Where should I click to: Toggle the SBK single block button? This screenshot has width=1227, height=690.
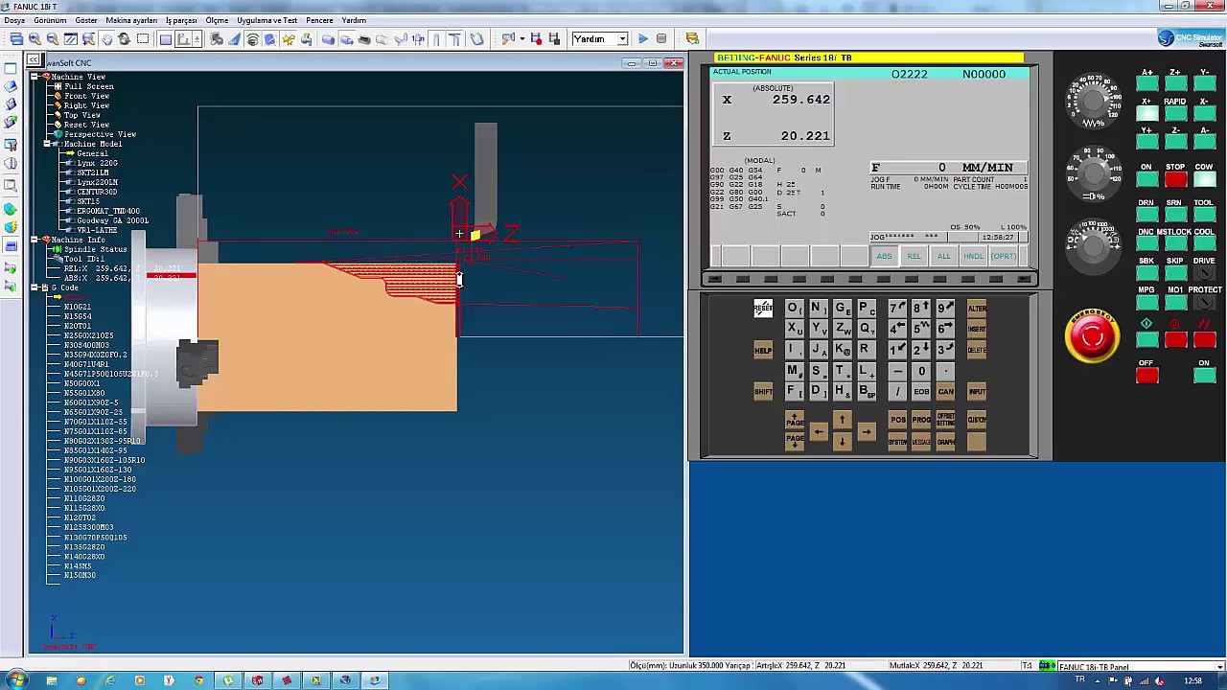[x=1146, y=273]
